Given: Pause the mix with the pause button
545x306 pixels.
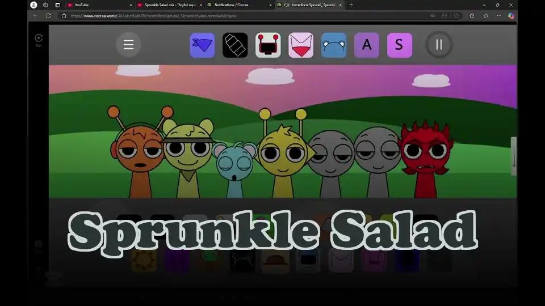Looking at the screenshot, I should (439, 45).
